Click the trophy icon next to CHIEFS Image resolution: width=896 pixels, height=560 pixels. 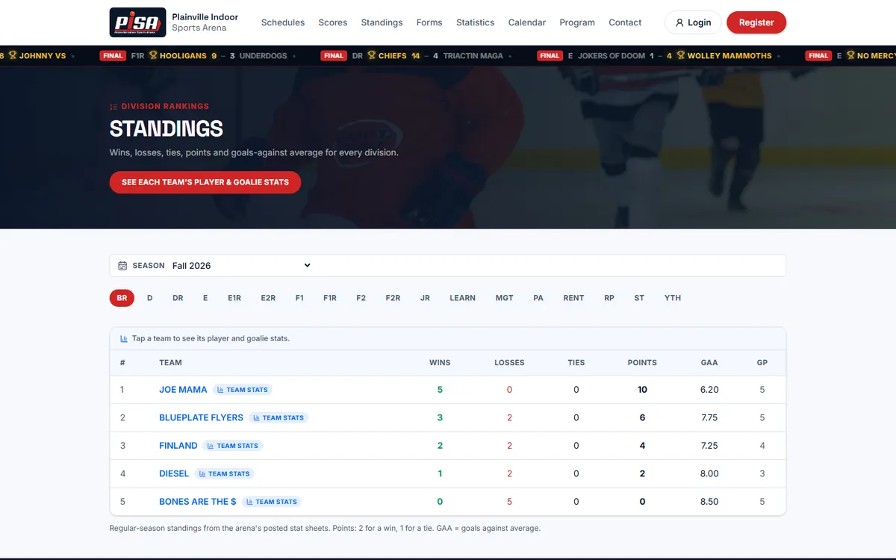[x=371, y=55]
